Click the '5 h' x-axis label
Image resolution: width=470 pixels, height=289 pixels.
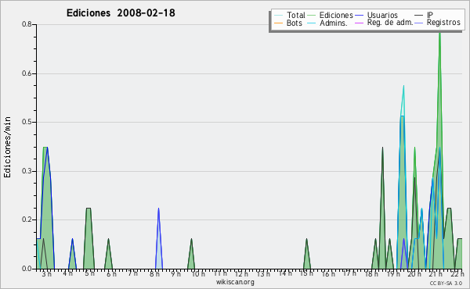(89, 273)
